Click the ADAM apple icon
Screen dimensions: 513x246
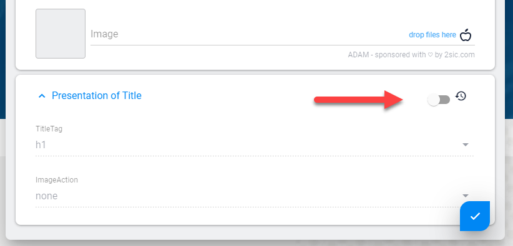point(466,35)
